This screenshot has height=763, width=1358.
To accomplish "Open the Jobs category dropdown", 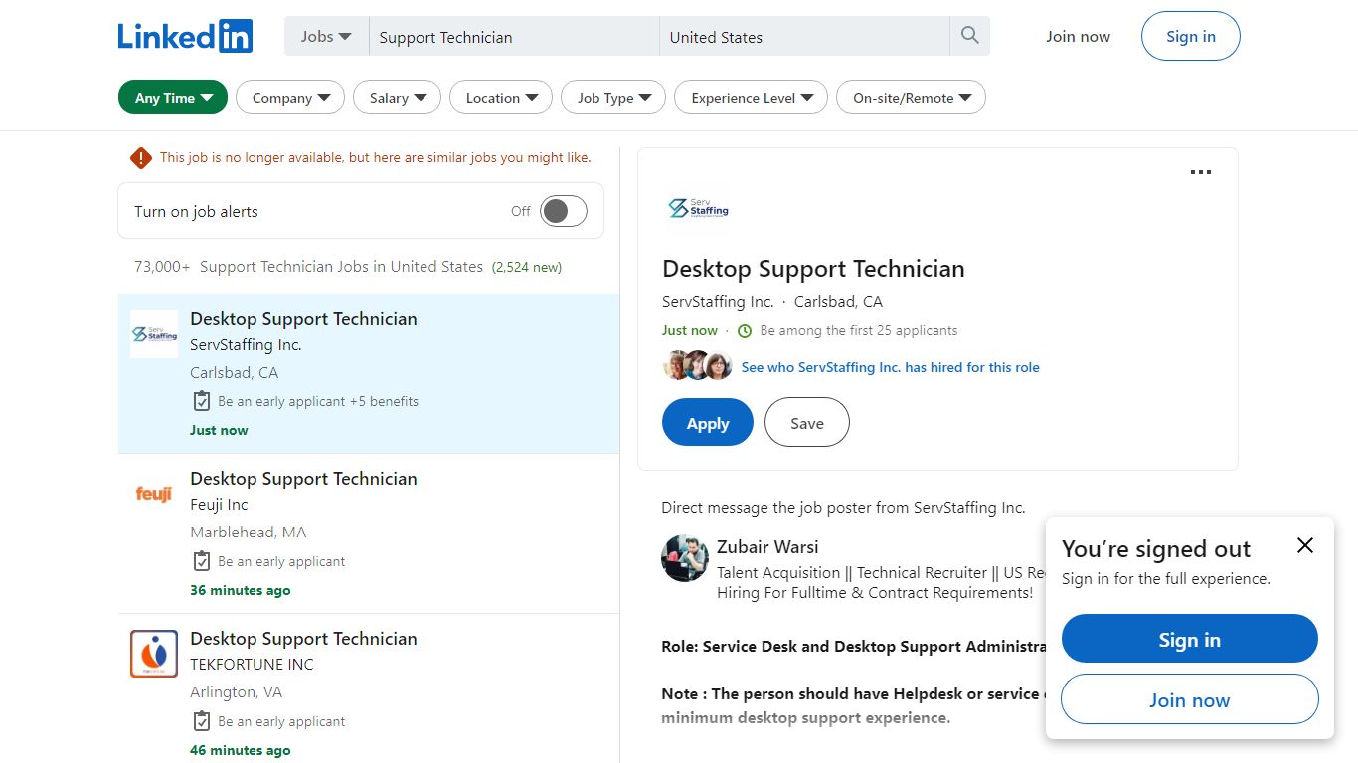I will tap(326, 36).
